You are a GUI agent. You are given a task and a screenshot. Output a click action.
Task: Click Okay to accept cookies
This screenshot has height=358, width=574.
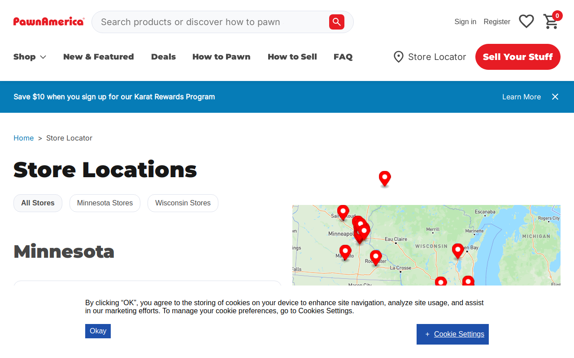[x=98, y=331]
